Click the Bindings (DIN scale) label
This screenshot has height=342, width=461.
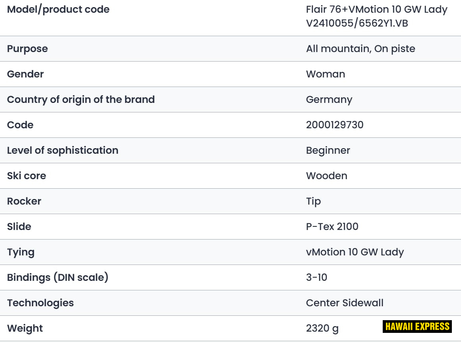[58, 278]
